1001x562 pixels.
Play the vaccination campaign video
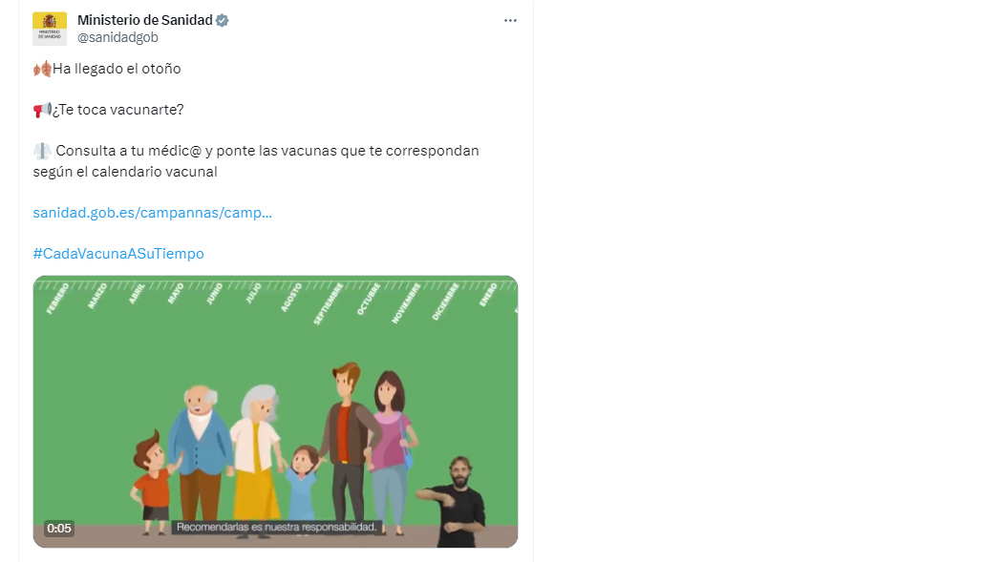(x=275, y=411)
